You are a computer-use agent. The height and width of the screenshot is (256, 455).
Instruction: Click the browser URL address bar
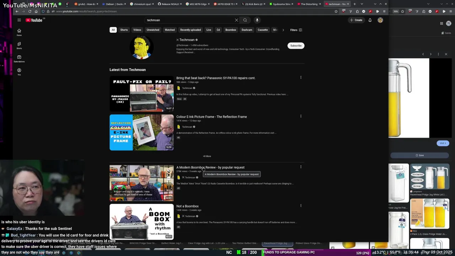pos(192,11)
